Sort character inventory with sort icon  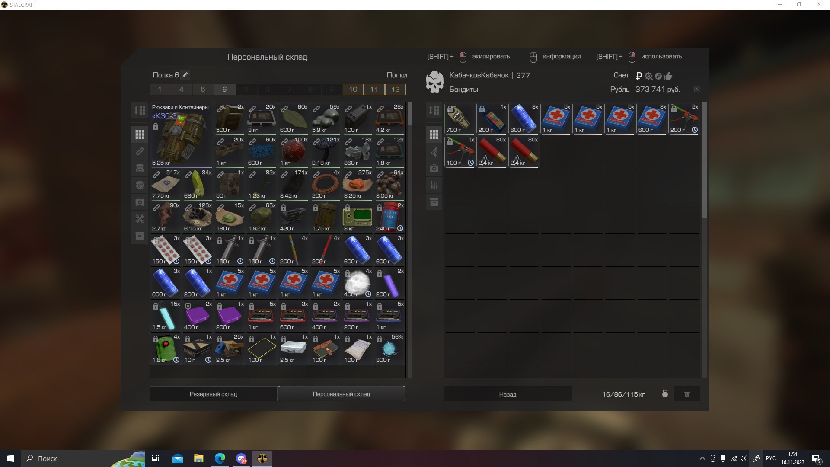click(434, 110)
